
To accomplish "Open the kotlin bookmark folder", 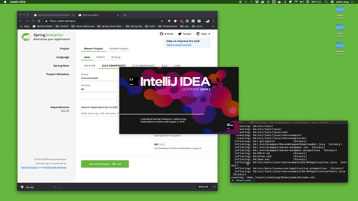I will click(x=150, y=26).
